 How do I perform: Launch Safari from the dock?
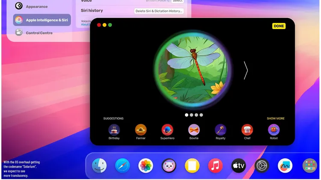click(x=122, y=165)
